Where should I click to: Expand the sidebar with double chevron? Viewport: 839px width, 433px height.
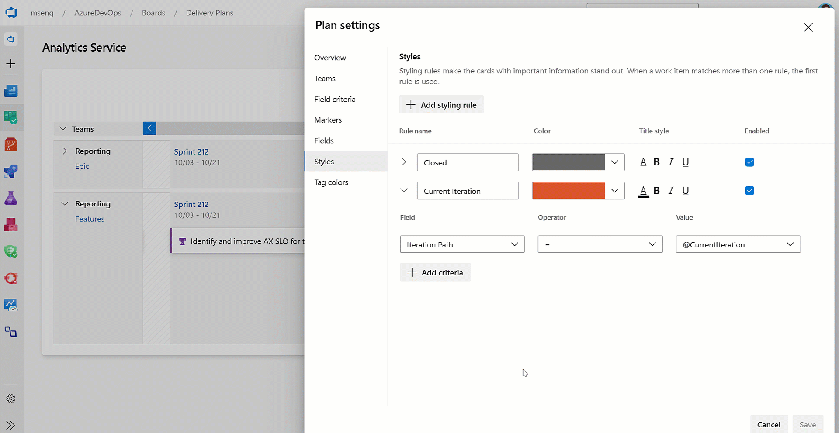[x=11, y=425]
